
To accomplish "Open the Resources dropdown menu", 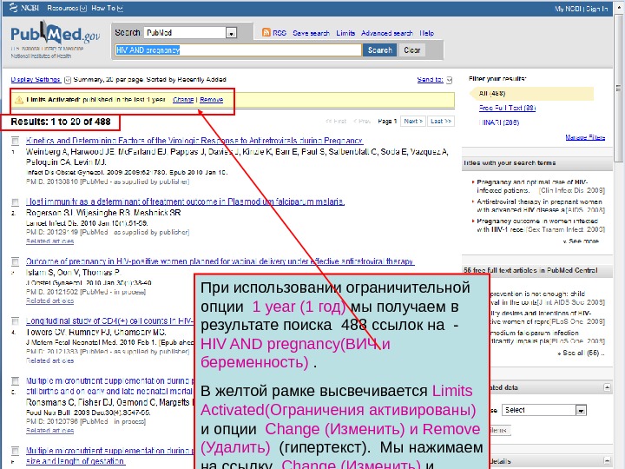I will click(x=67, y=8).
